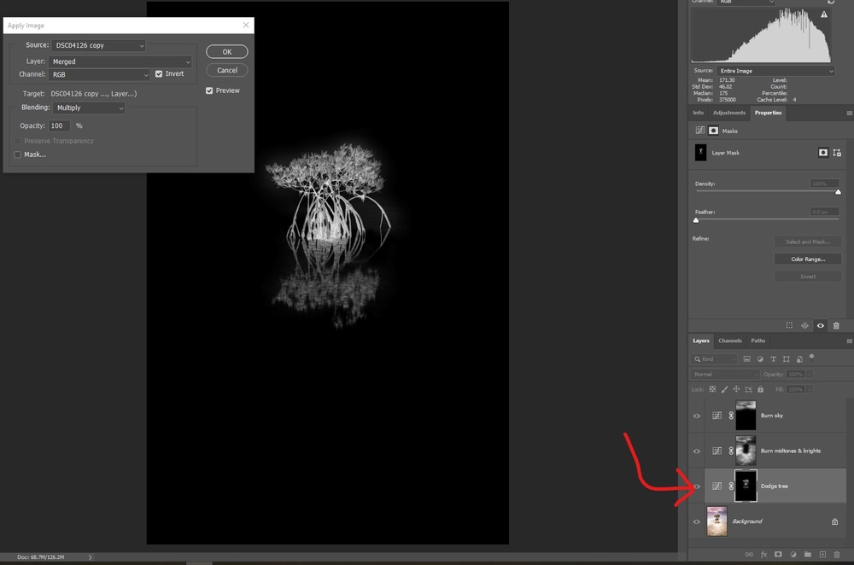Filter layers by shape layers
854x565 pixels.
tap(786, 359)
